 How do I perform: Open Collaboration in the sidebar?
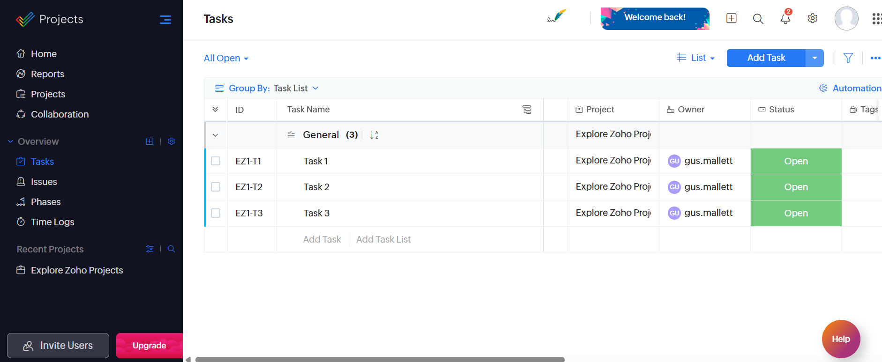60,114
